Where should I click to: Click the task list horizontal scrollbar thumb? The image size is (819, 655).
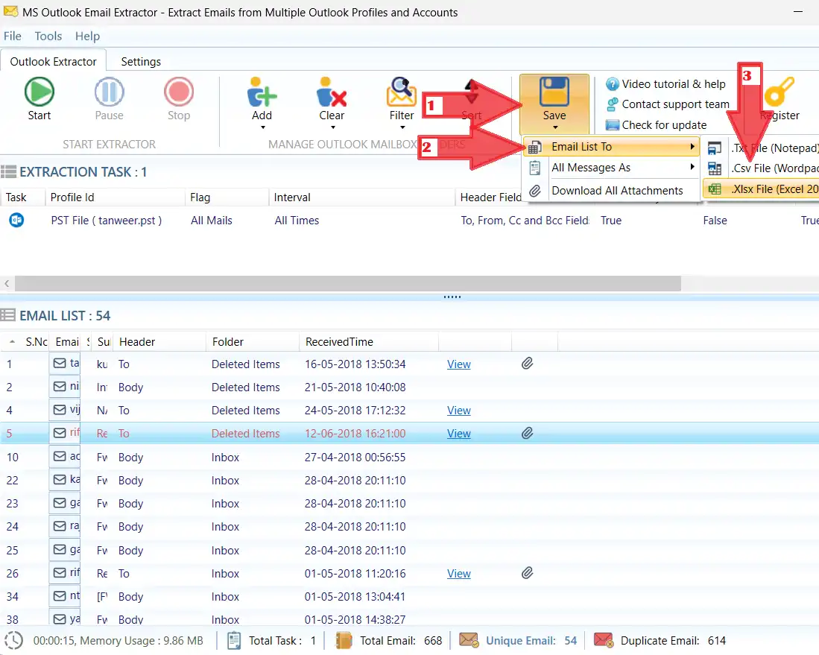(348, 284)
